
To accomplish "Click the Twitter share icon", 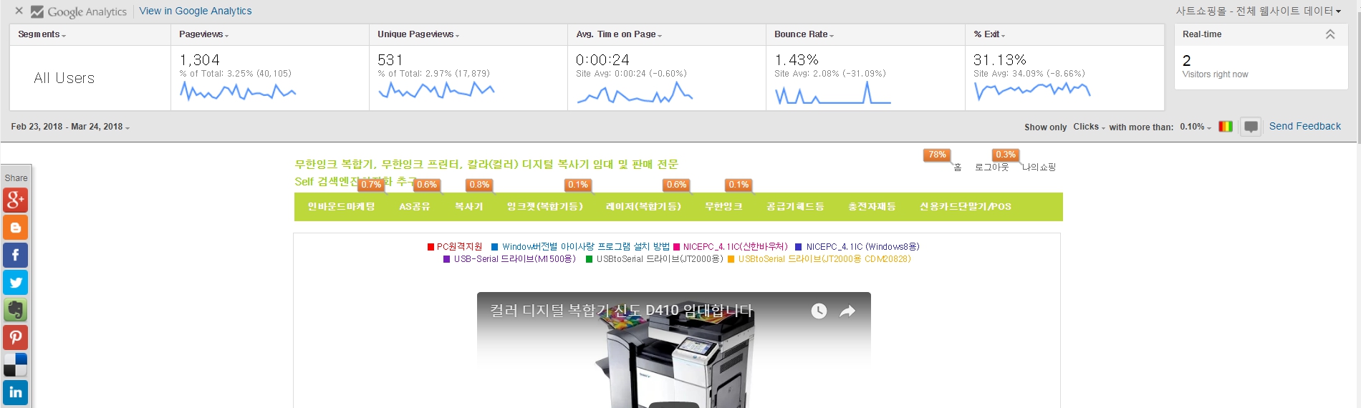I will coord(16,283).
